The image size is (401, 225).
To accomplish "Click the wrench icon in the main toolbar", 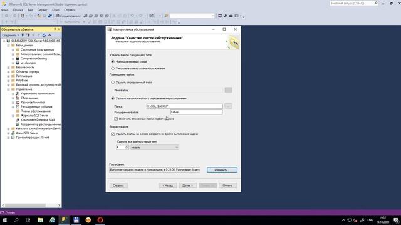I will (226, 16).
